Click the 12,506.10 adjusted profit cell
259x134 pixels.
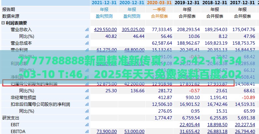pyautogui.click(x=162, y=105)
